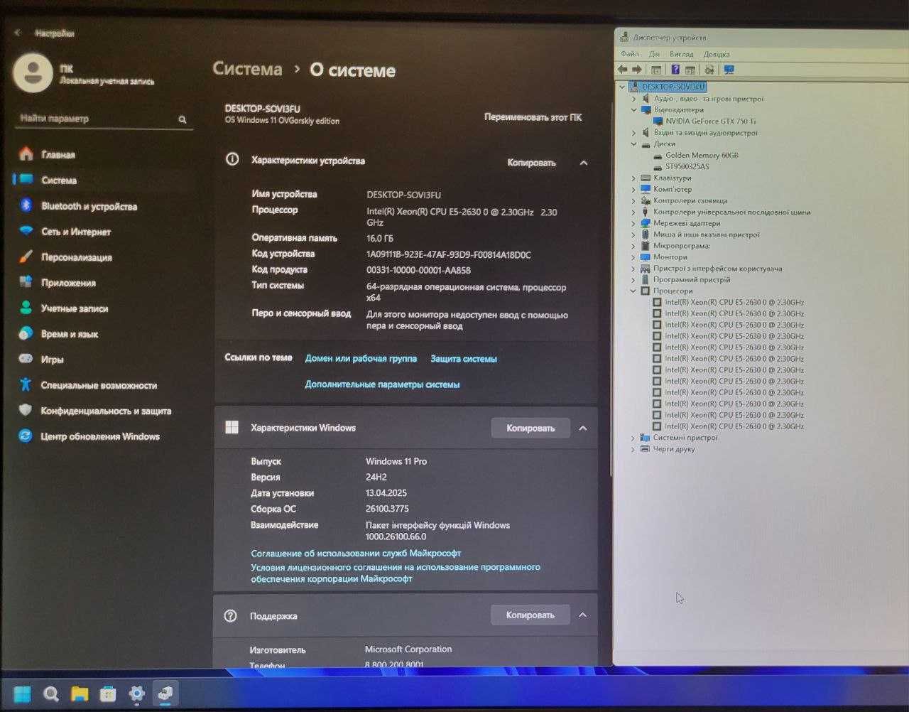This screenshot has height=712, width=909.
Task: Open Центр обновления Windows in the sidebar
Action: point(100,436)
